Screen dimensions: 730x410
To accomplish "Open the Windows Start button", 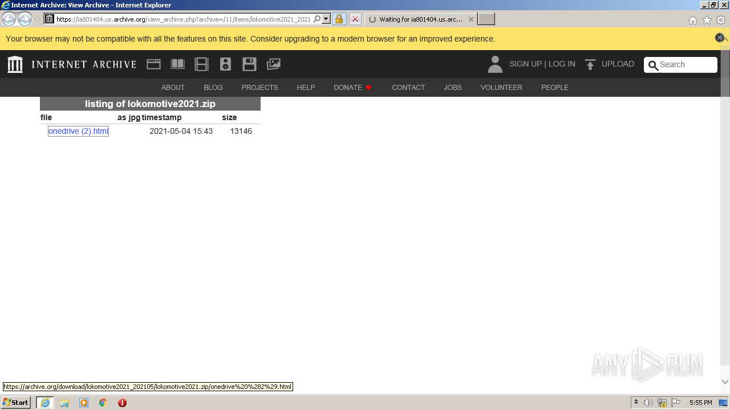I will click(16, 402).
